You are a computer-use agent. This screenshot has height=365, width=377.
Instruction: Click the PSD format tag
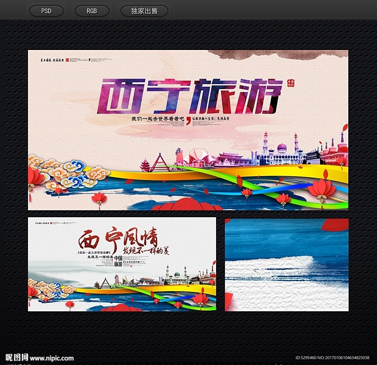(x=46, y=11)
